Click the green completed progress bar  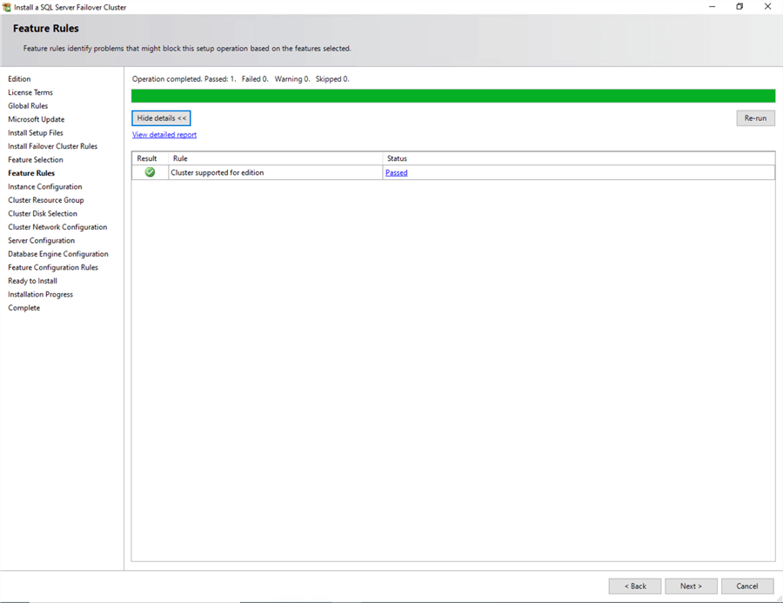coord(453,96)
